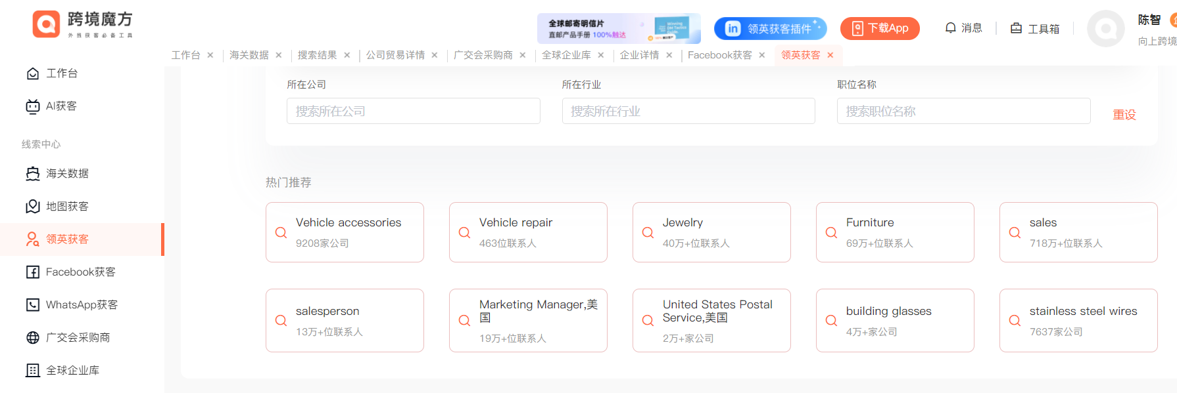Click the Facebook获客 sidebar icon
1177x393 pixels.
pyautogui.click(x=32, y=272)
